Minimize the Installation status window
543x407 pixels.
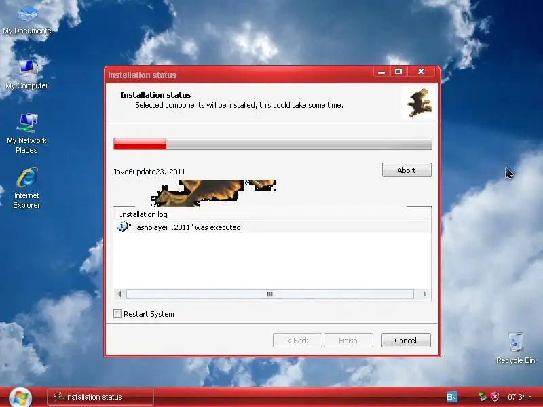pyautogui.click(x=381, y=72)
